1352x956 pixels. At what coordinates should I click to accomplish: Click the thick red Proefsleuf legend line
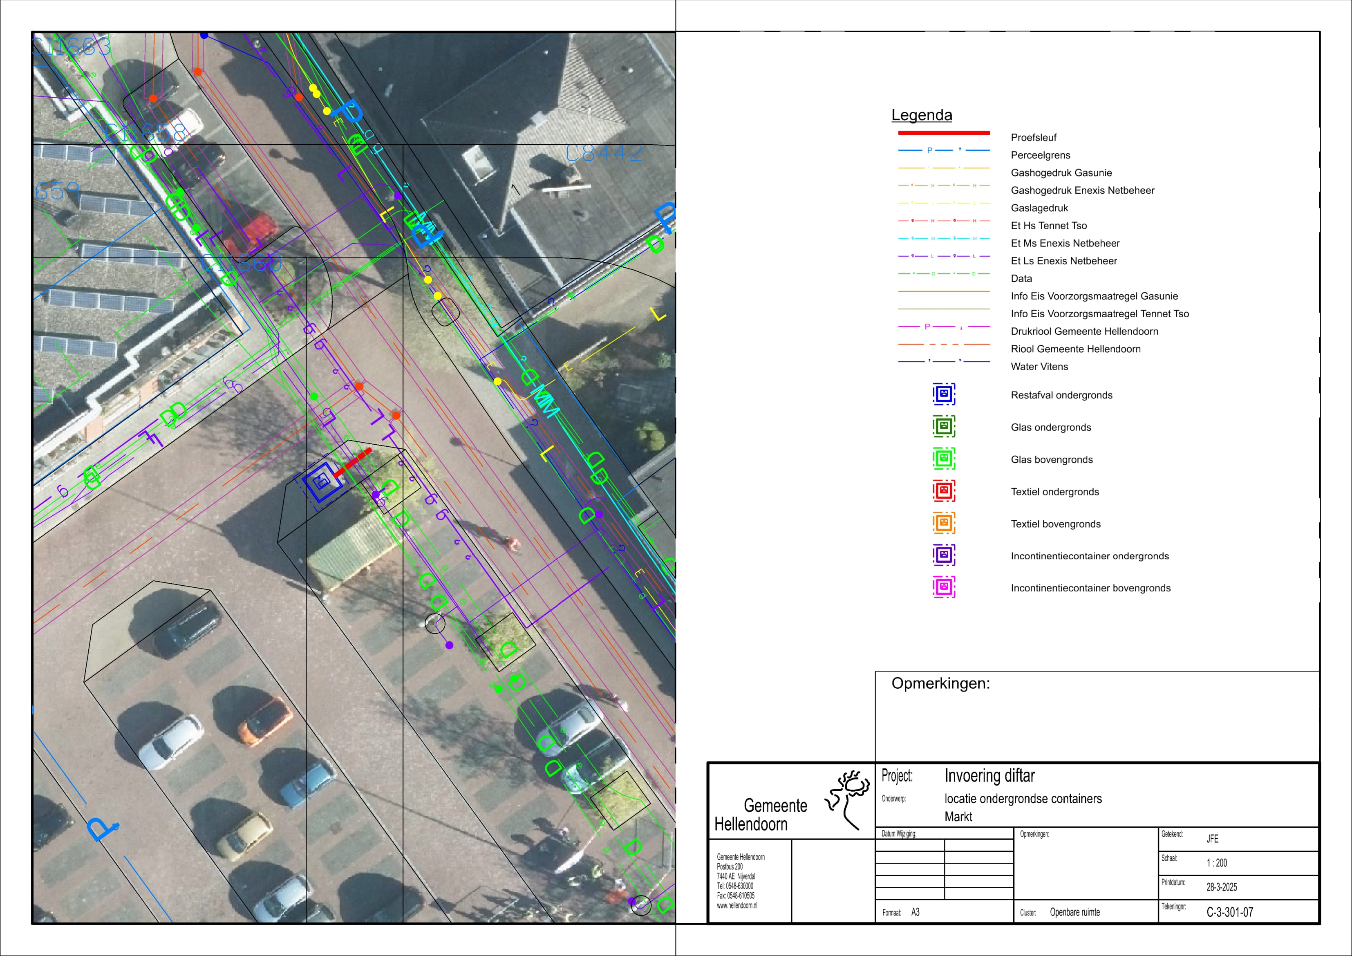(x=943, y=133)
